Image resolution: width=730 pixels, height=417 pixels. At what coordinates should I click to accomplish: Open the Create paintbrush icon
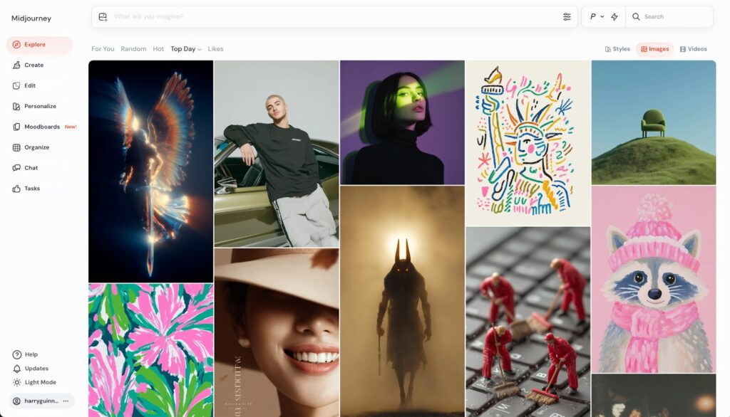16,65
